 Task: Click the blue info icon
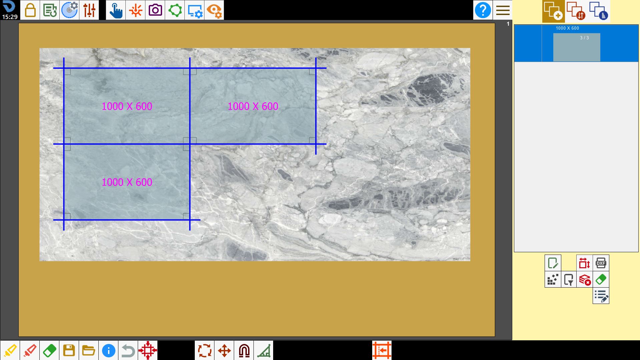pos(108,350)
